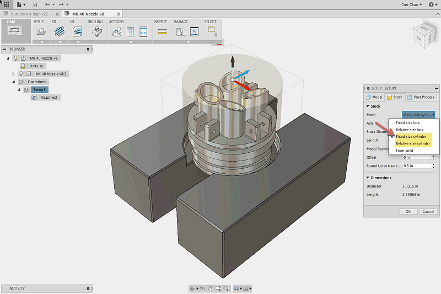Switch to Autodesk A logo v22 document tab

tap(29, 14)
